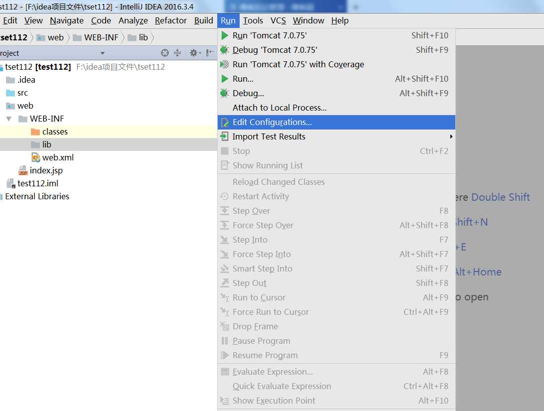Select the External Libraries node
This screenshot has width=544, height=411.
click(x=108, y=196)
